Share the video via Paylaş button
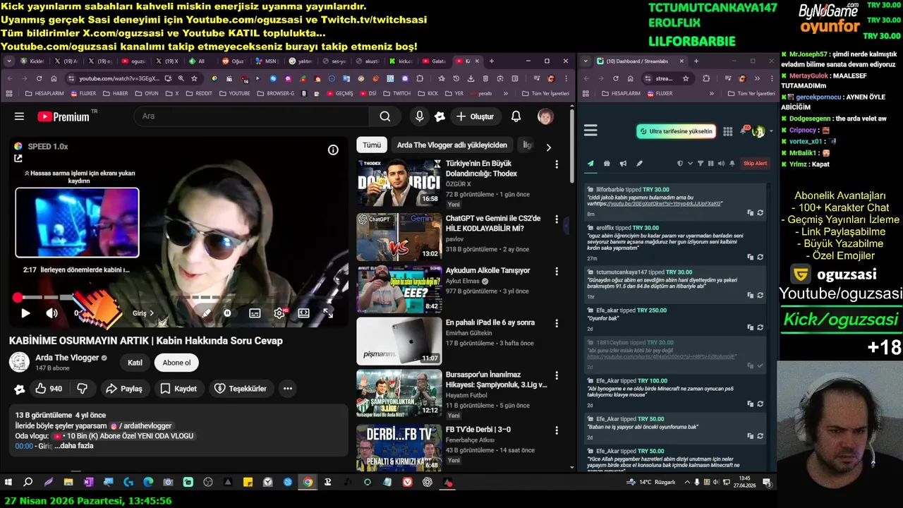Viewport: 903px width, 508px height. (124, 389)
